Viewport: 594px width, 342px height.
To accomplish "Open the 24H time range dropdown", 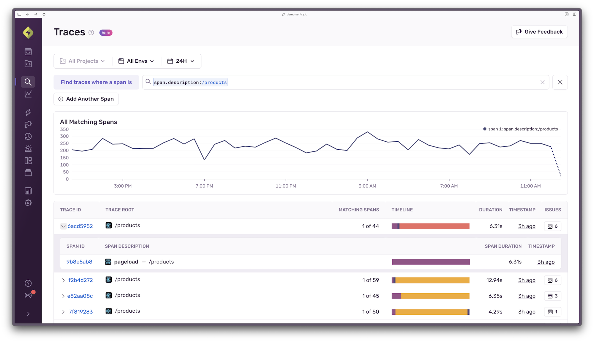I will pos(181,61).
